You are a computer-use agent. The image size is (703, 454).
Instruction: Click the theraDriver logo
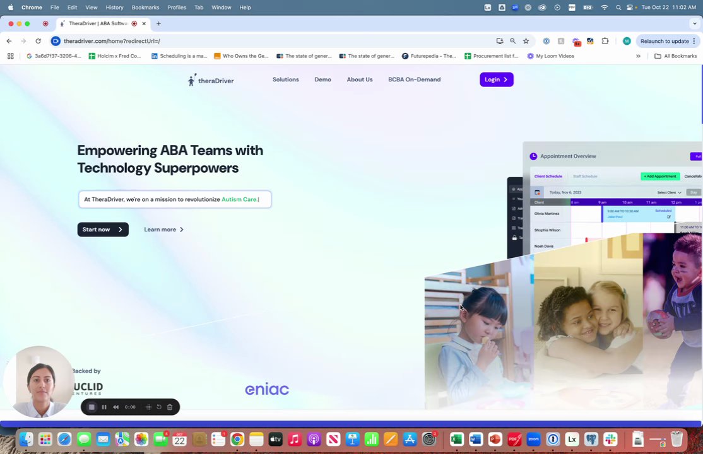tap(211, 80)
